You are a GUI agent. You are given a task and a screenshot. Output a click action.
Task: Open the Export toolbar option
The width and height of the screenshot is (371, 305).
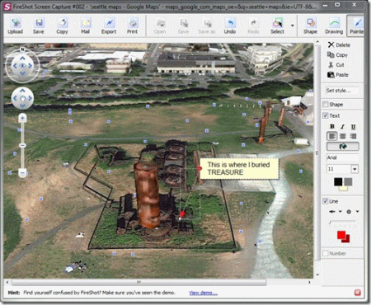[x=109, y=26]
